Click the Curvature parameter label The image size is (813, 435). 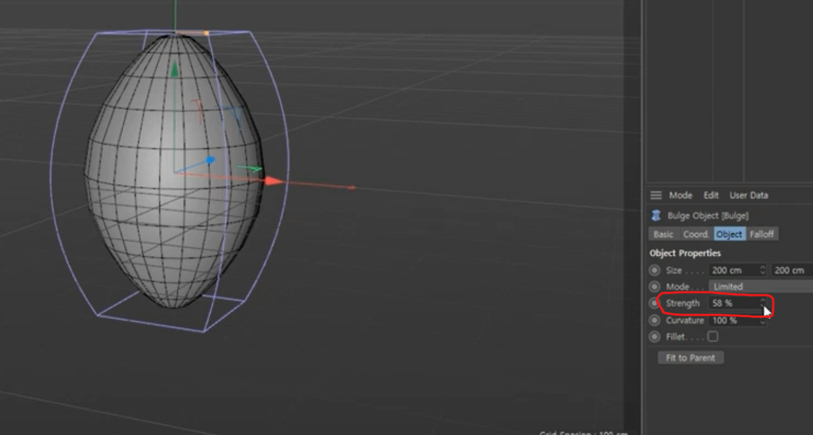pyautogui.click(x=685, y=320)
